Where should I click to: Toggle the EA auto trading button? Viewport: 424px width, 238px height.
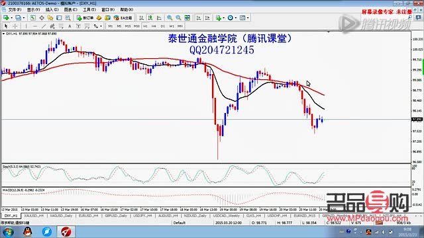123,18
